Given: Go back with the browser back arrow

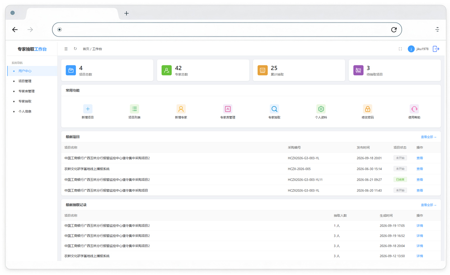Looking at the screenshot, I should coord(15,29).
